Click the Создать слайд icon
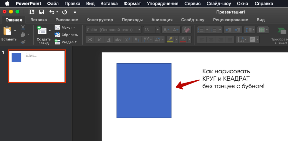The height and width of the screenshot is (141, 288). [x=42, y=30]
